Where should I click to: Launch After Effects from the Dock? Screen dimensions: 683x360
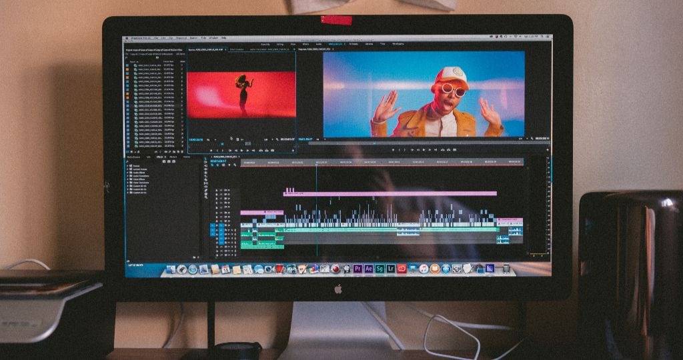pyautogui.click(x=369, y=269)
